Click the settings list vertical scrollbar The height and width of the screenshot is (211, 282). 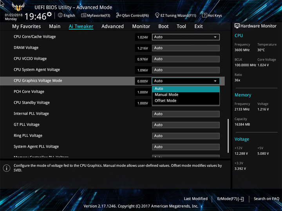(228, 136)
